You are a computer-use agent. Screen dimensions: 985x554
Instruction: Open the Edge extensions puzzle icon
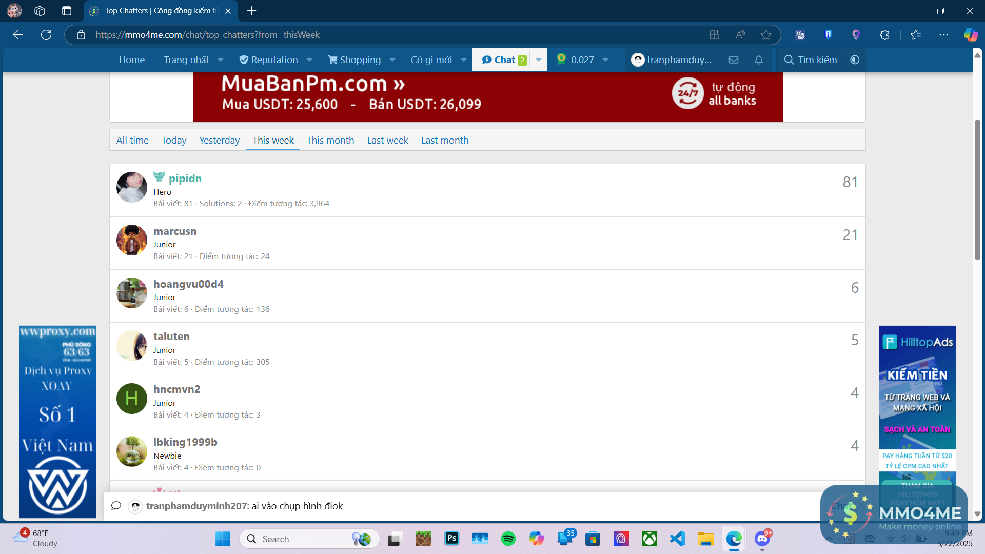884,35
